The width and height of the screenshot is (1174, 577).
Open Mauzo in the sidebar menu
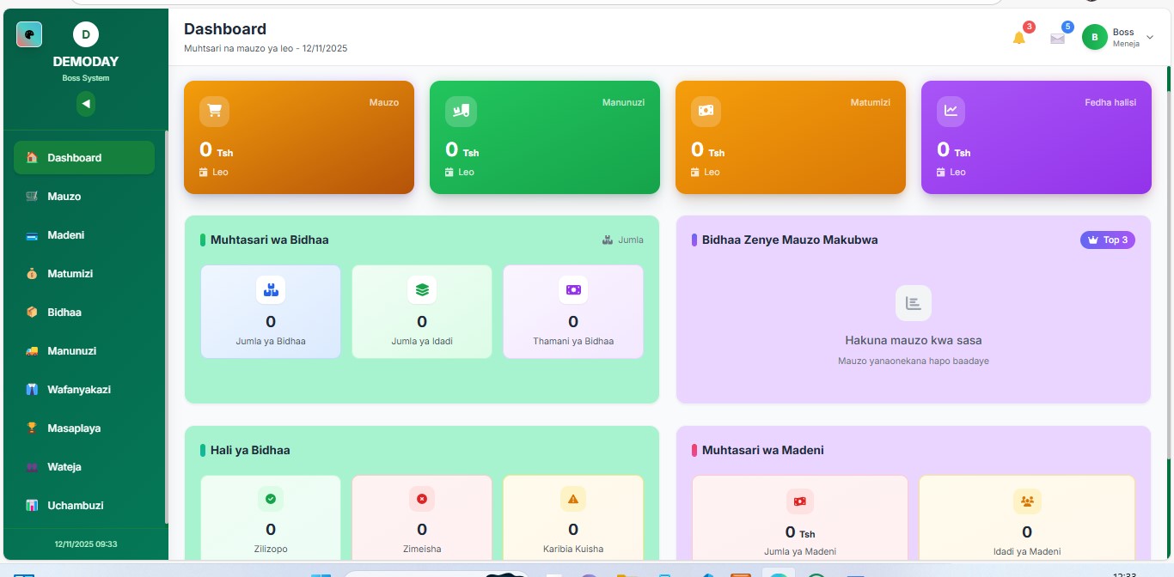click(64, 197)
